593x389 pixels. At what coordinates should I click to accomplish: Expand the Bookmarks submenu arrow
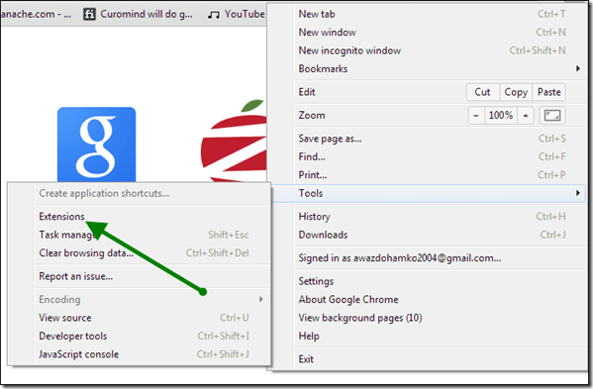tap(577, 68)
